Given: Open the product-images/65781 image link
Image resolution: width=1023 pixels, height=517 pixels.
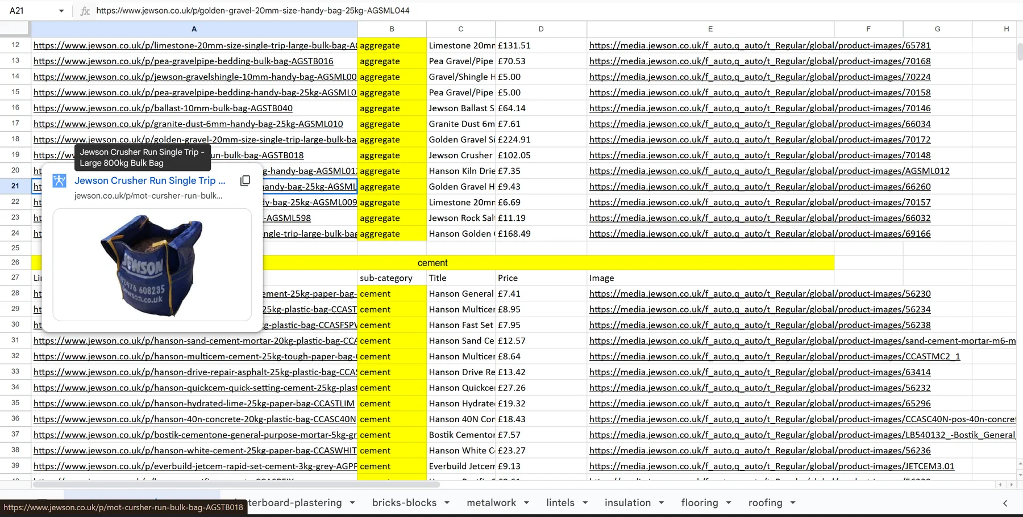Looking at the screenshot, I should (760, 45).
